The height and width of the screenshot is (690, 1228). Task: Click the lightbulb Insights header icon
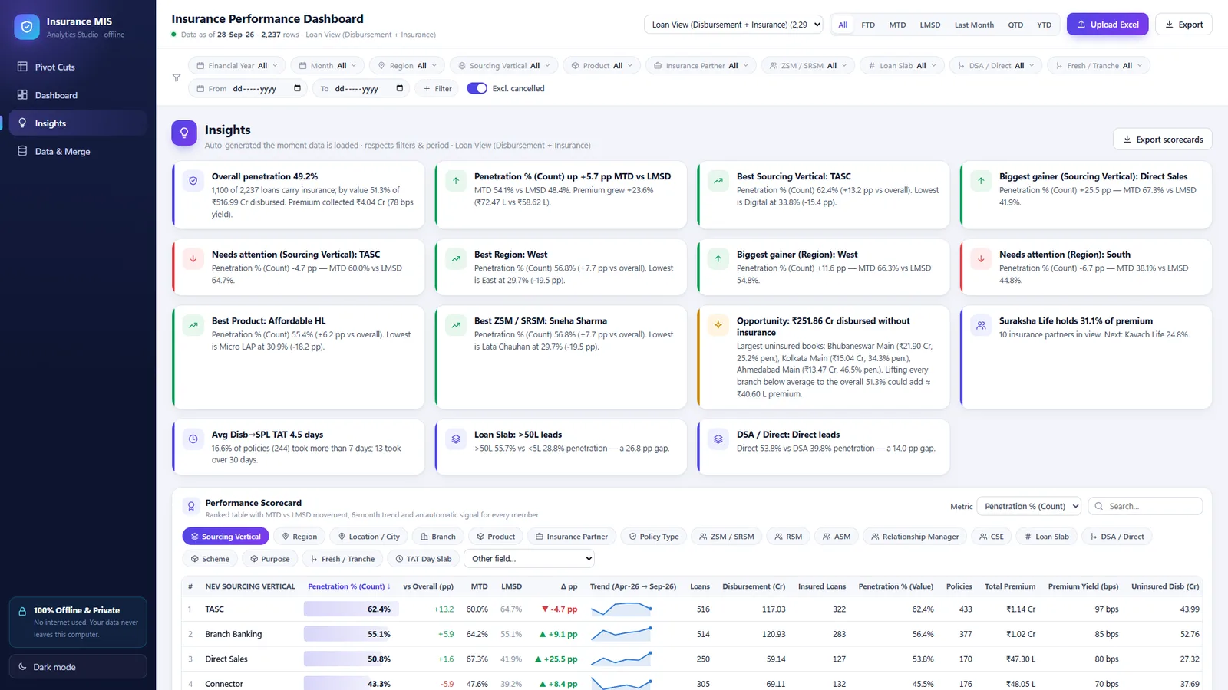(x=184, y=133)
